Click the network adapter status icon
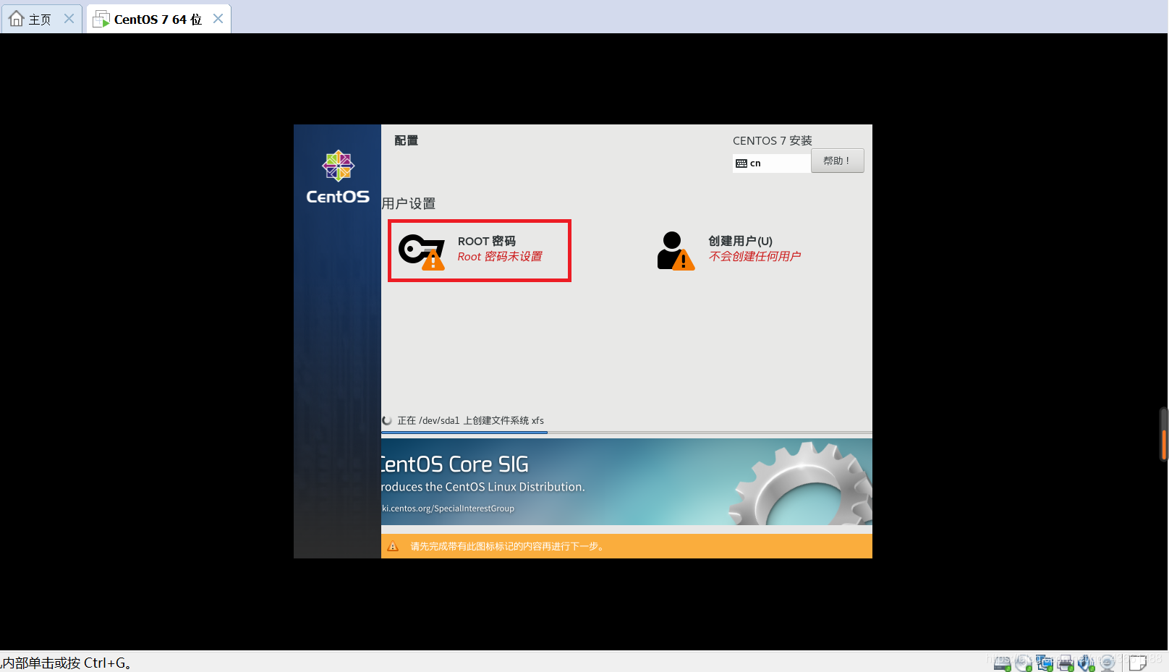1169x672 pixels. coord(1045,663)
